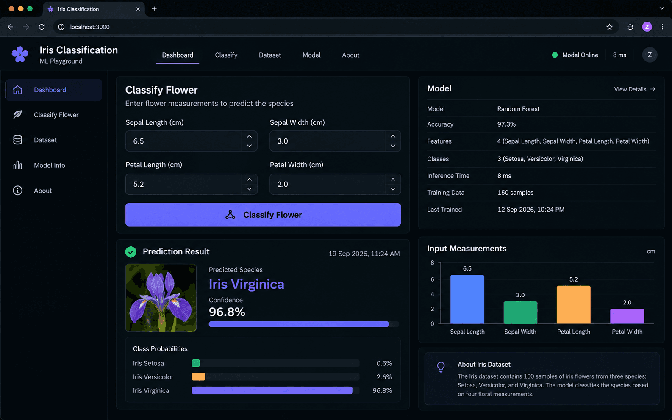The image size is (672, 420).
Task: Click the site information icon in address bar
Action: [x=61, y=27]
